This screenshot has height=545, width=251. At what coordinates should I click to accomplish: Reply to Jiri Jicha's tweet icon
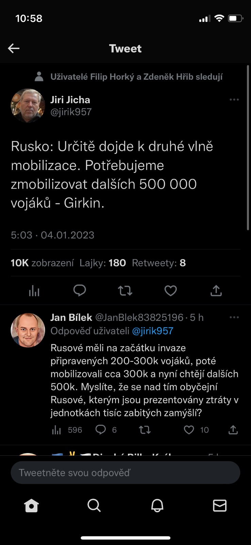coord(80,291)
